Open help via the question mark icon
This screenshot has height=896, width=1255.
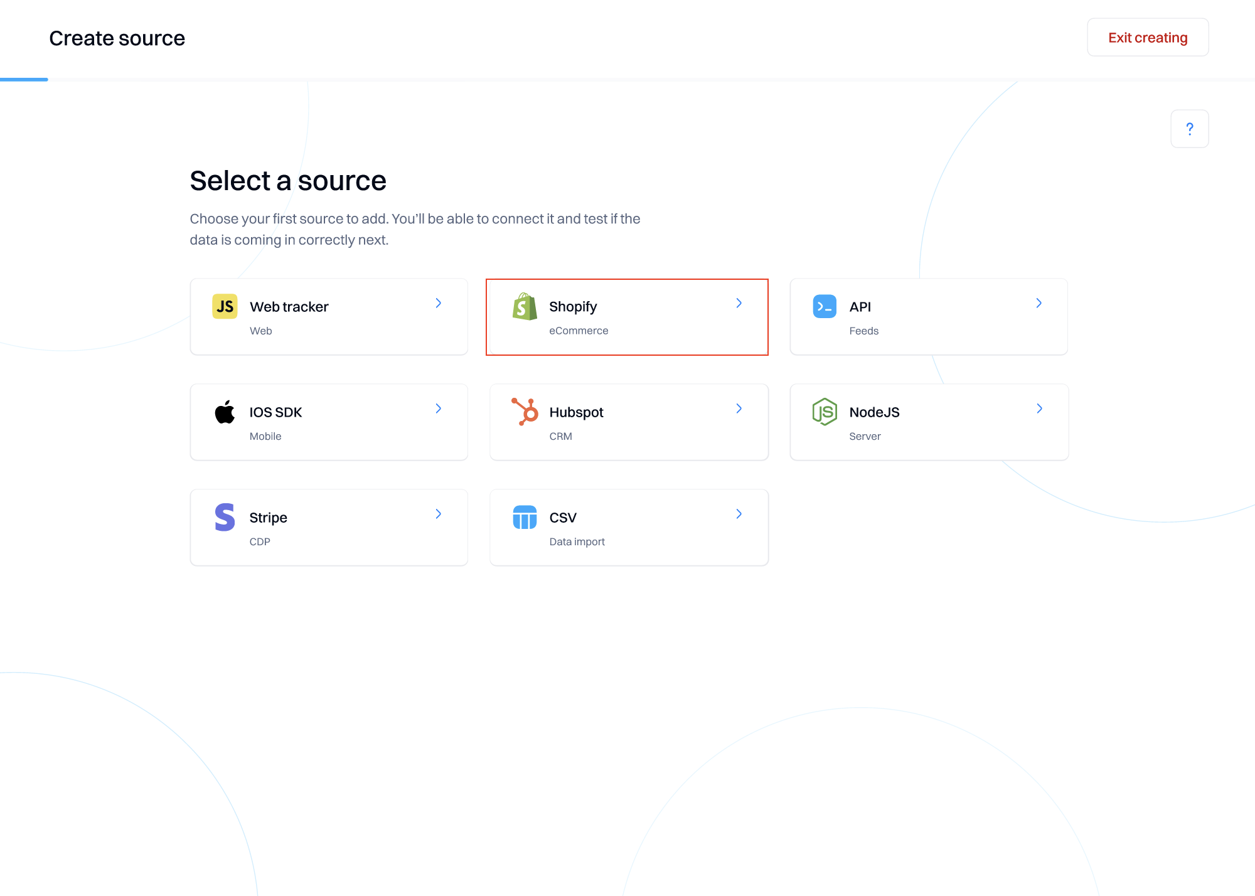click(x=1189, y=129)
